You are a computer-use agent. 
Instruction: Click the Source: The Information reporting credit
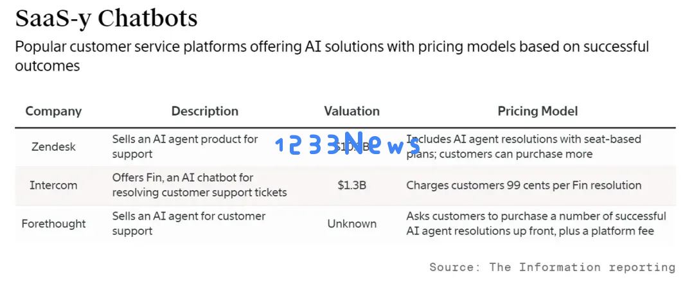click(x=553, y=268)
